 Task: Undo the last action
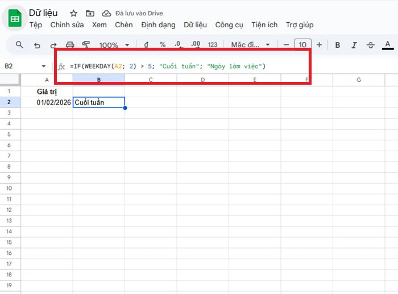37,45
